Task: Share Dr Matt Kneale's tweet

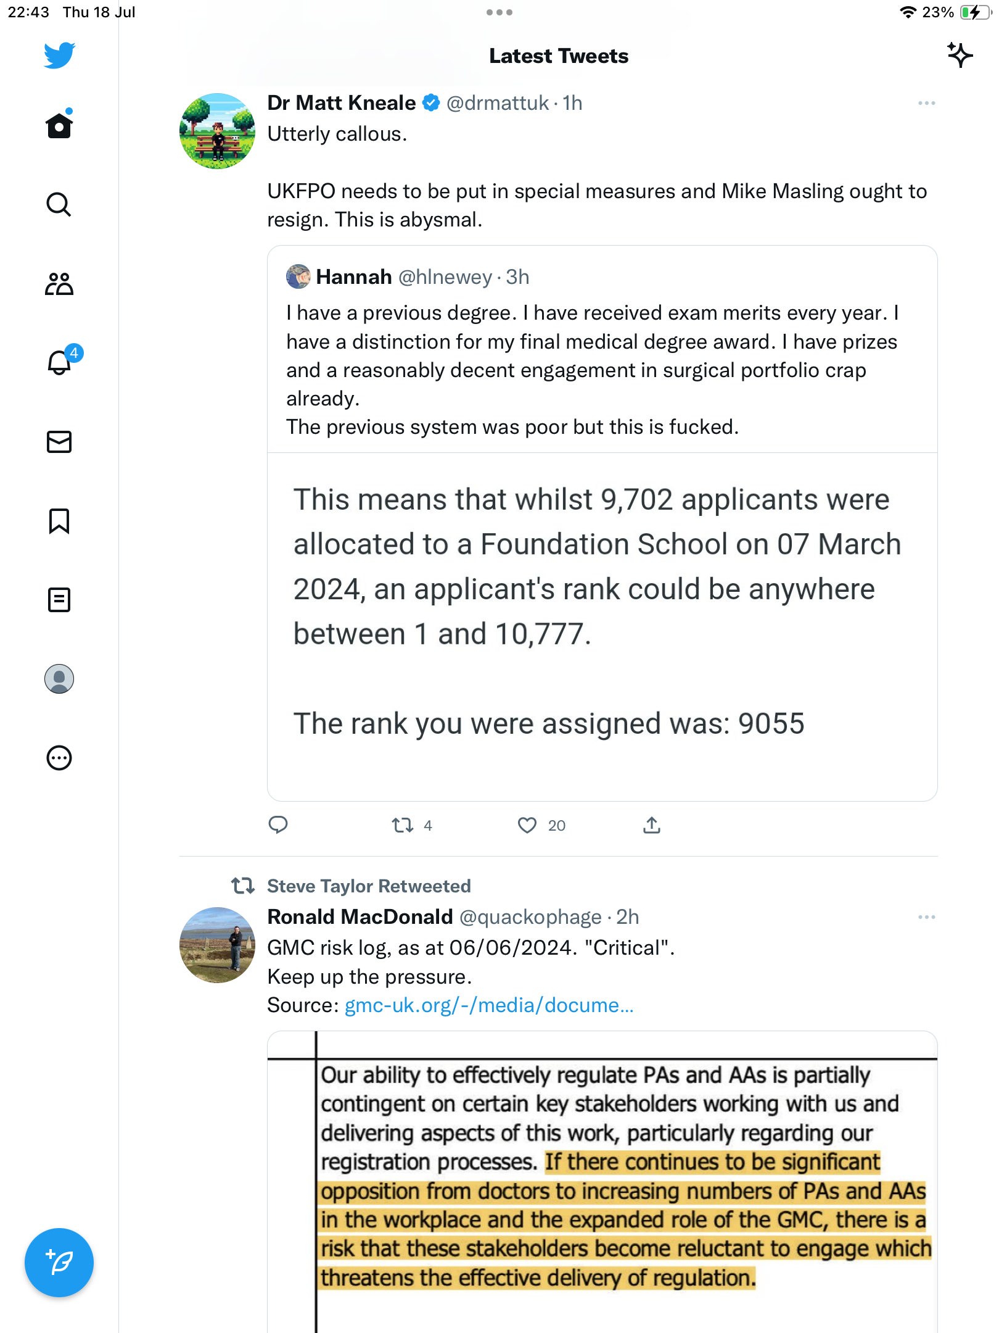Action: point(652,825)
